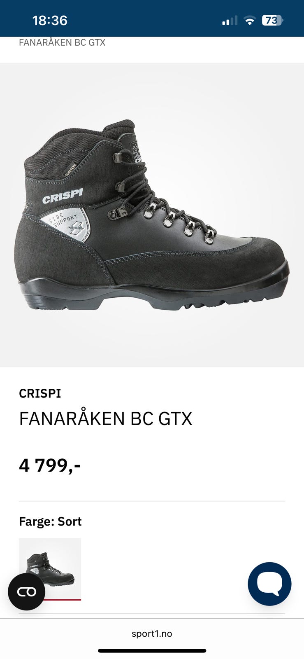The height and width of the screenshot is (659, 304).
Task: Tap the 4 799,- price label
Action: coord(50,465)
